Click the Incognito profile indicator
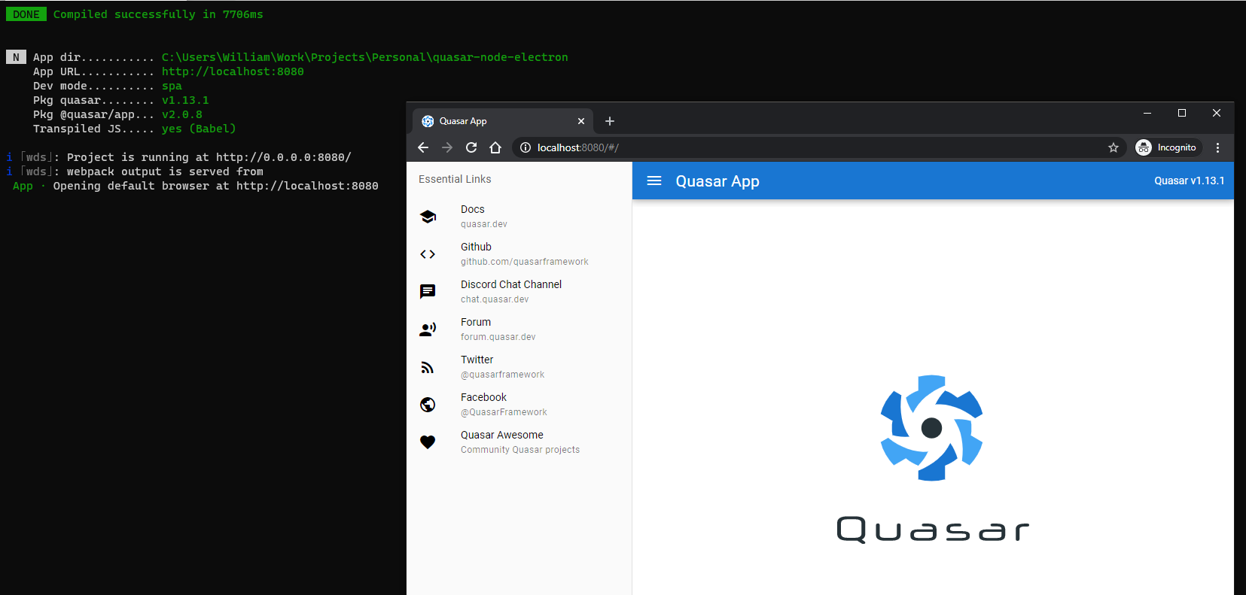 point(1167,147)
